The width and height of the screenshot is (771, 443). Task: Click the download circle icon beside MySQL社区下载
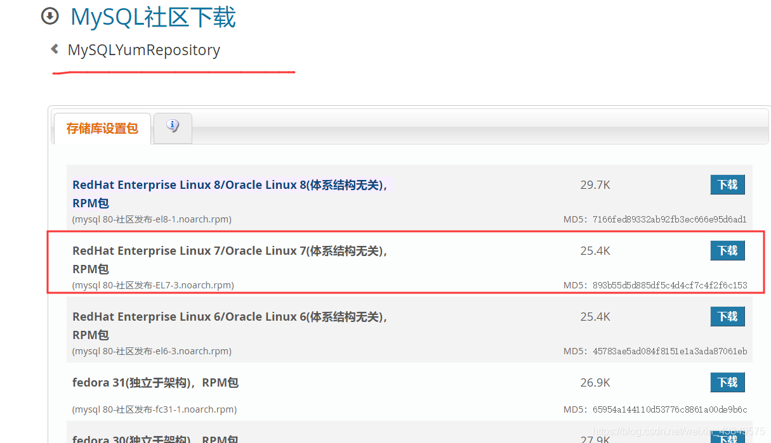coord(49,16)
